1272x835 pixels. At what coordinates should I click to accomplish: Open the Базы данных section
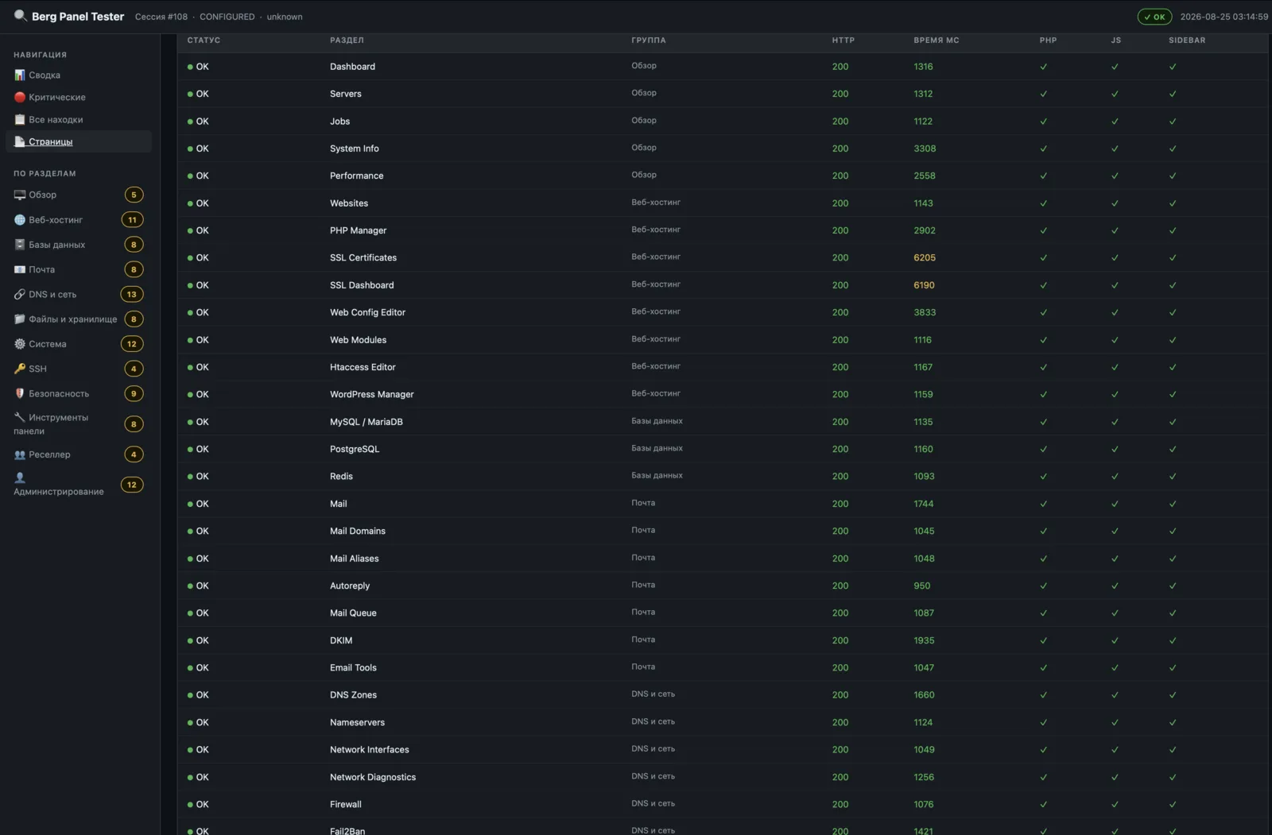point(78,245)
